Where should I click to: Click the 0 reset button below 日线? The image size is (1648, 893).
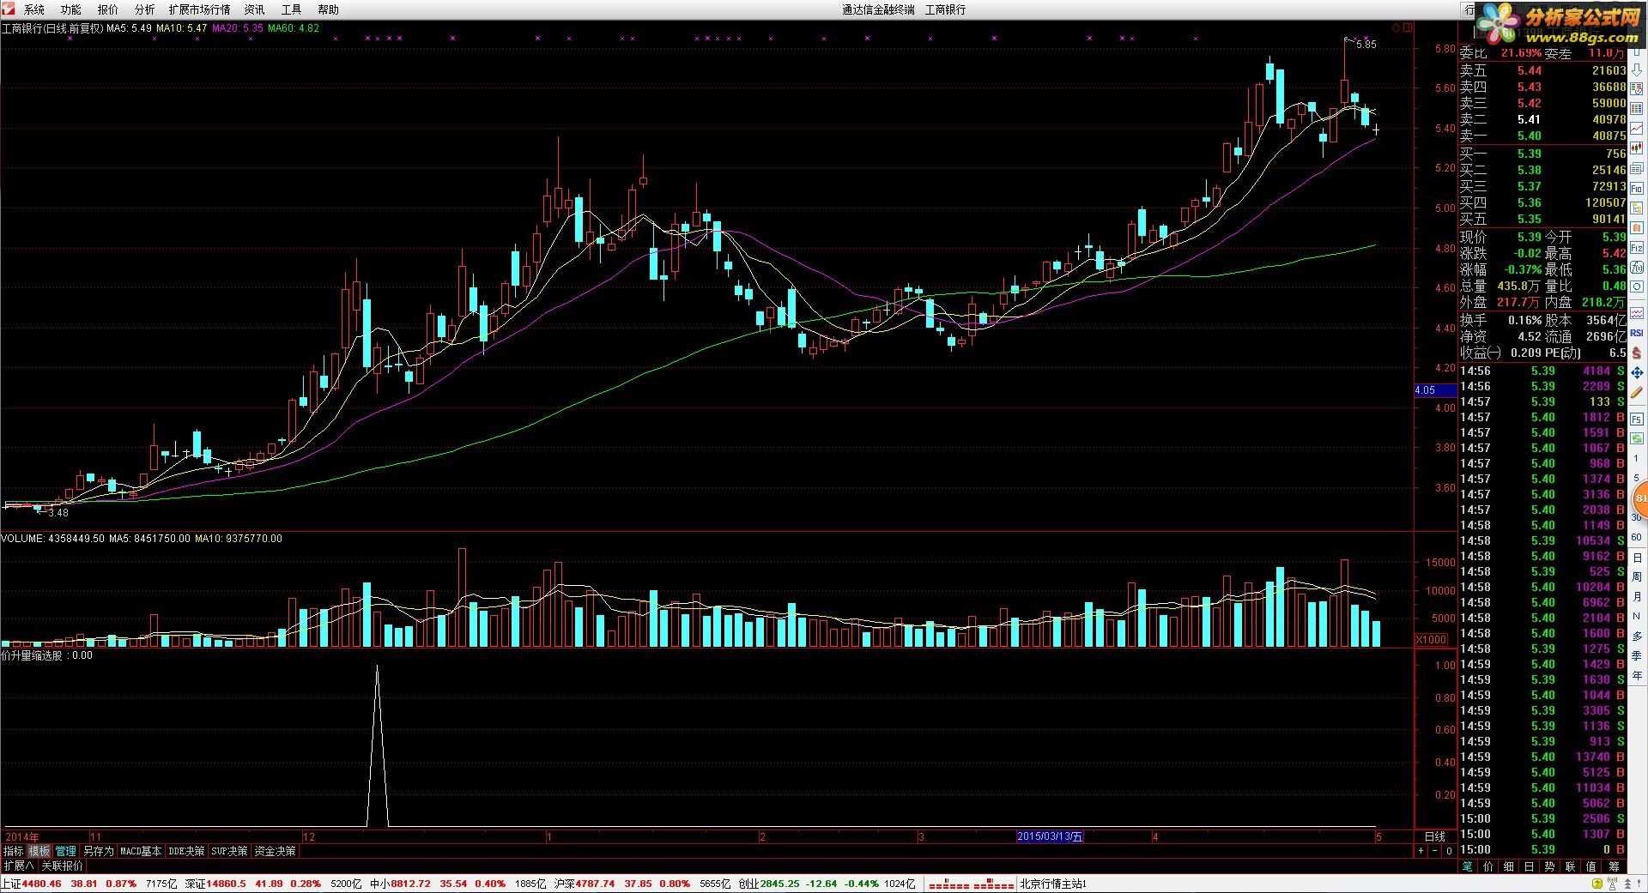(1449, 851)
